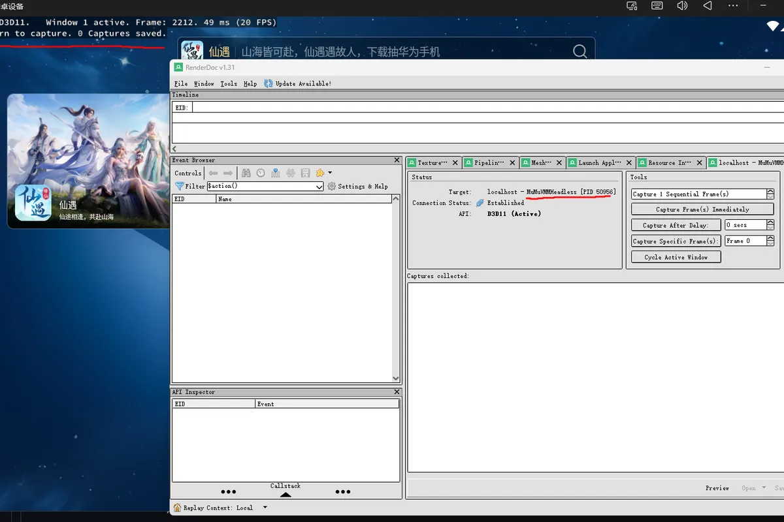Viewport: 784px width, 522px height.
Task: Go to next event with right arrow
Action: [228, 173]
